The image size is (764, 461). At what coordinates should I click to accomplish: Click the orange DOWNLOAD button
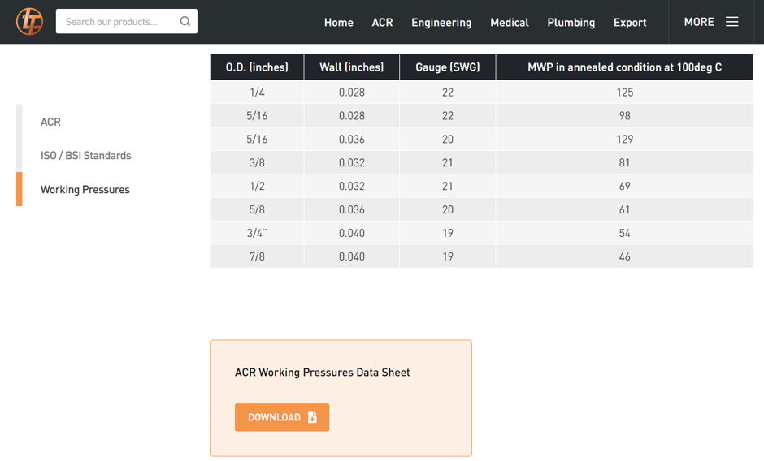[x=282, y=417]
